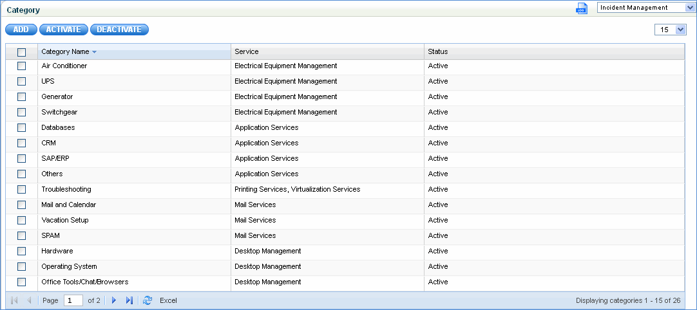
Task: Click the Category Name sort arrow
Action: 94,52
